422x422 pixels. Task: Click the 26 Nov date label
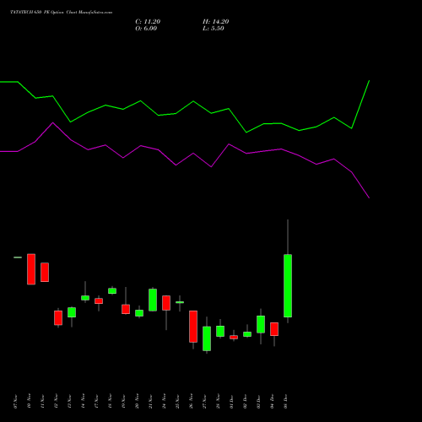192,402
